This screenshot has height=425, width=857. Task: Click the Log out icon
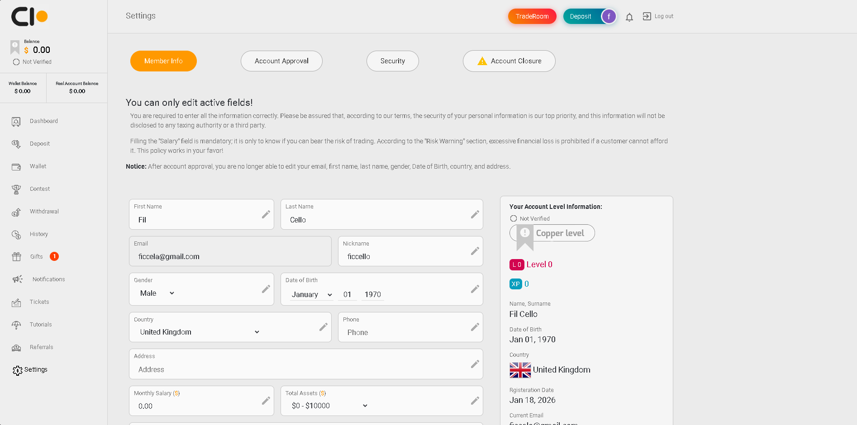[x=647, y=16]
